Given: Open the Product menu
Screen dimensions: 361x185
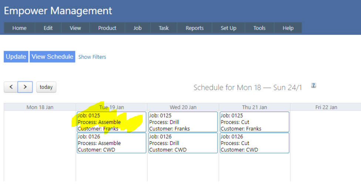Looking at the screenshot, I should click(107, 28).
